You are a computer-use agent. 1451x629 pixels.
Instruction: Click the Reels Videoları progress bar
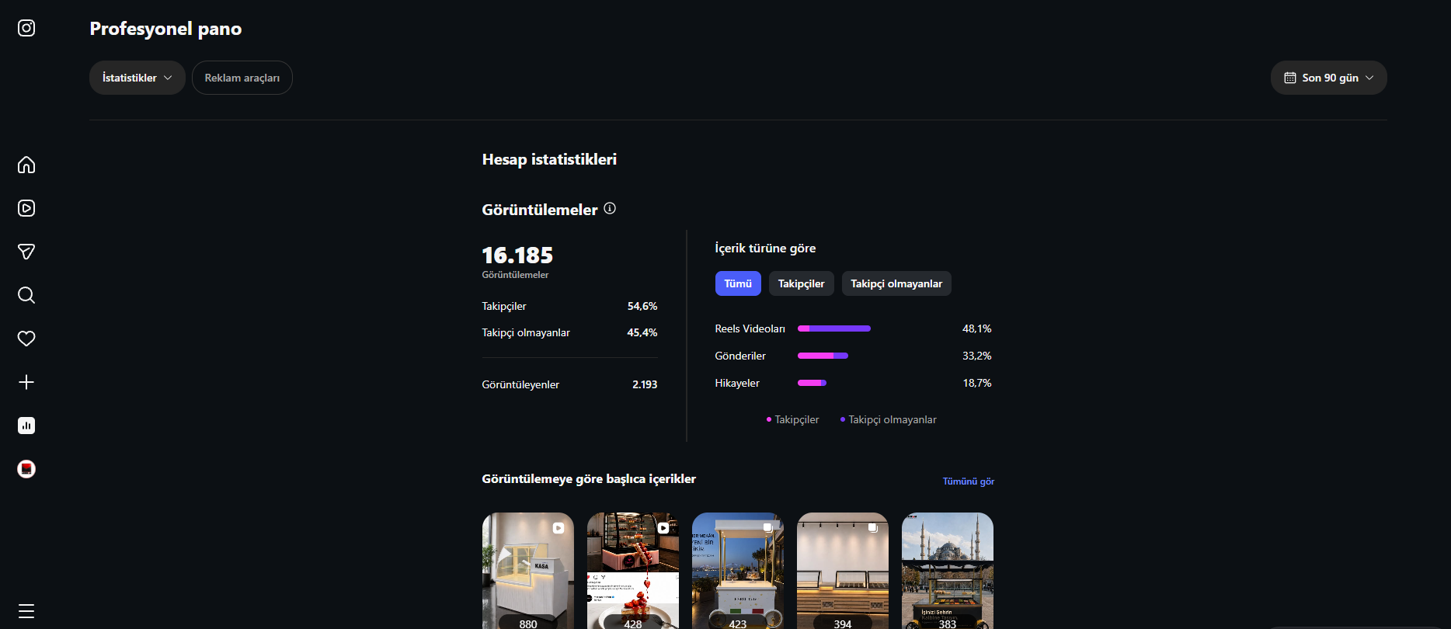(x=834, y=328)
